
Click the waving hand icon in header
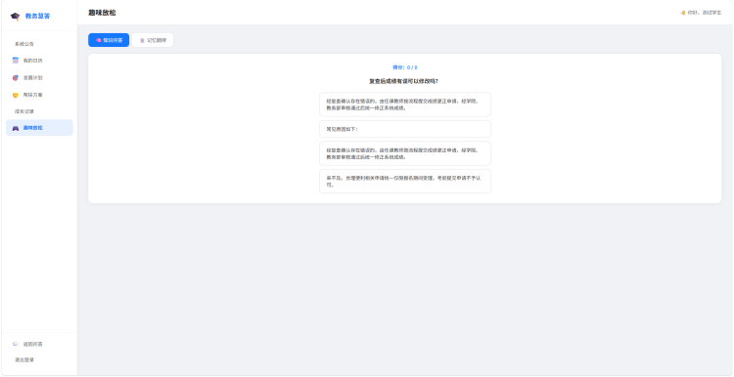pos(683,13)
